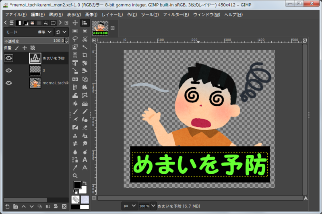Open the ruler corner image menu
Image resolution: width=322 pixels, height=214 pixels.
coord(94,40)
